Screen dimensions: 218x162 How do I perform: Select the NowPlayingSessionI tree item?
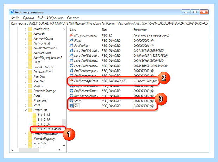(47, 58)
